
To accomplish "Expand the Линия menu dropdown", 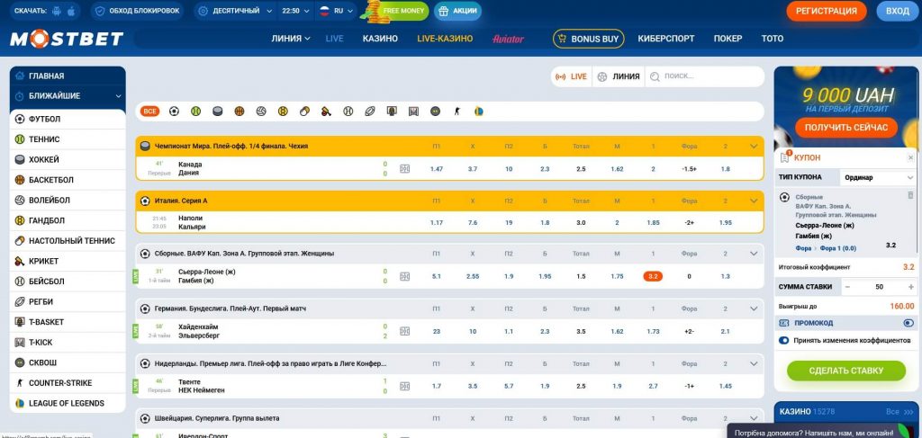I will click(291, 39).
